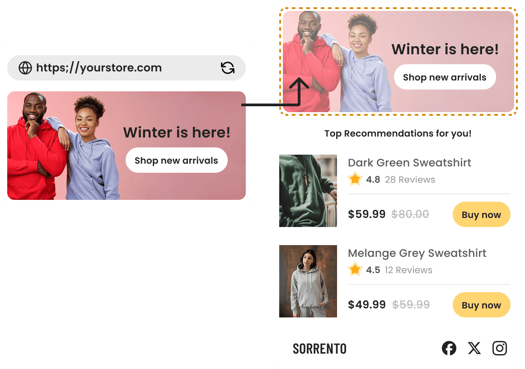The height and width of the screenshot is (369, 525).
Task: View the 28 Reviews link
Action: click(410, 180)
